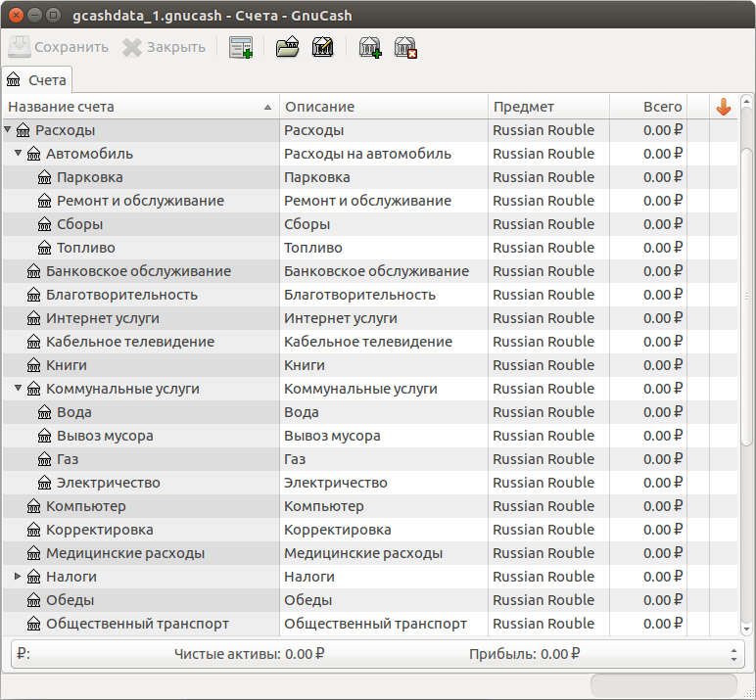
Task: Select the Счета tab
Action: coord(37,80)
